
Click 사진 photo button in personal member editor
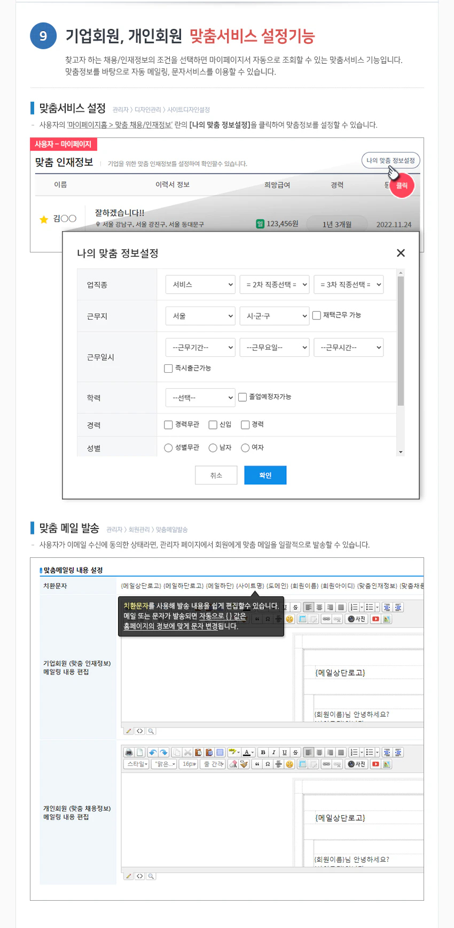(x=357, y=764)
